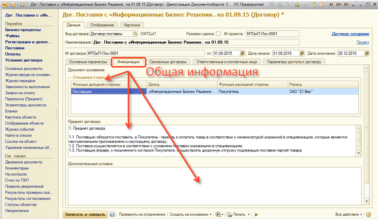Open the Отображение tab
Viewport: 378px width, 219px height.
coord(102,25)
